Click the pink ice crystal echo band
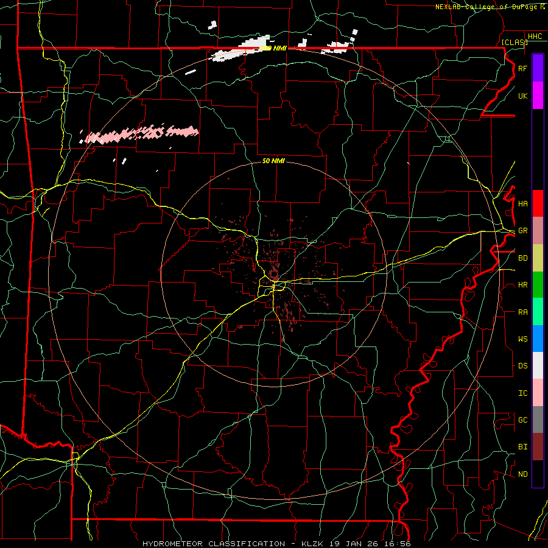 click(140, 134)
